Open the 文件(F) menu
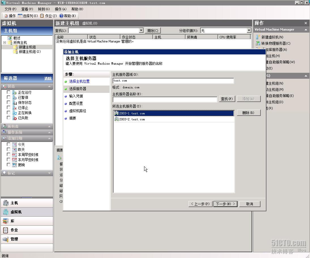 click(10, 9)
